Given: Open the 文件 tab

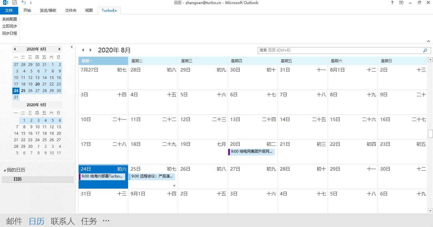Looking at the screenshot, I should pos(9,11).
